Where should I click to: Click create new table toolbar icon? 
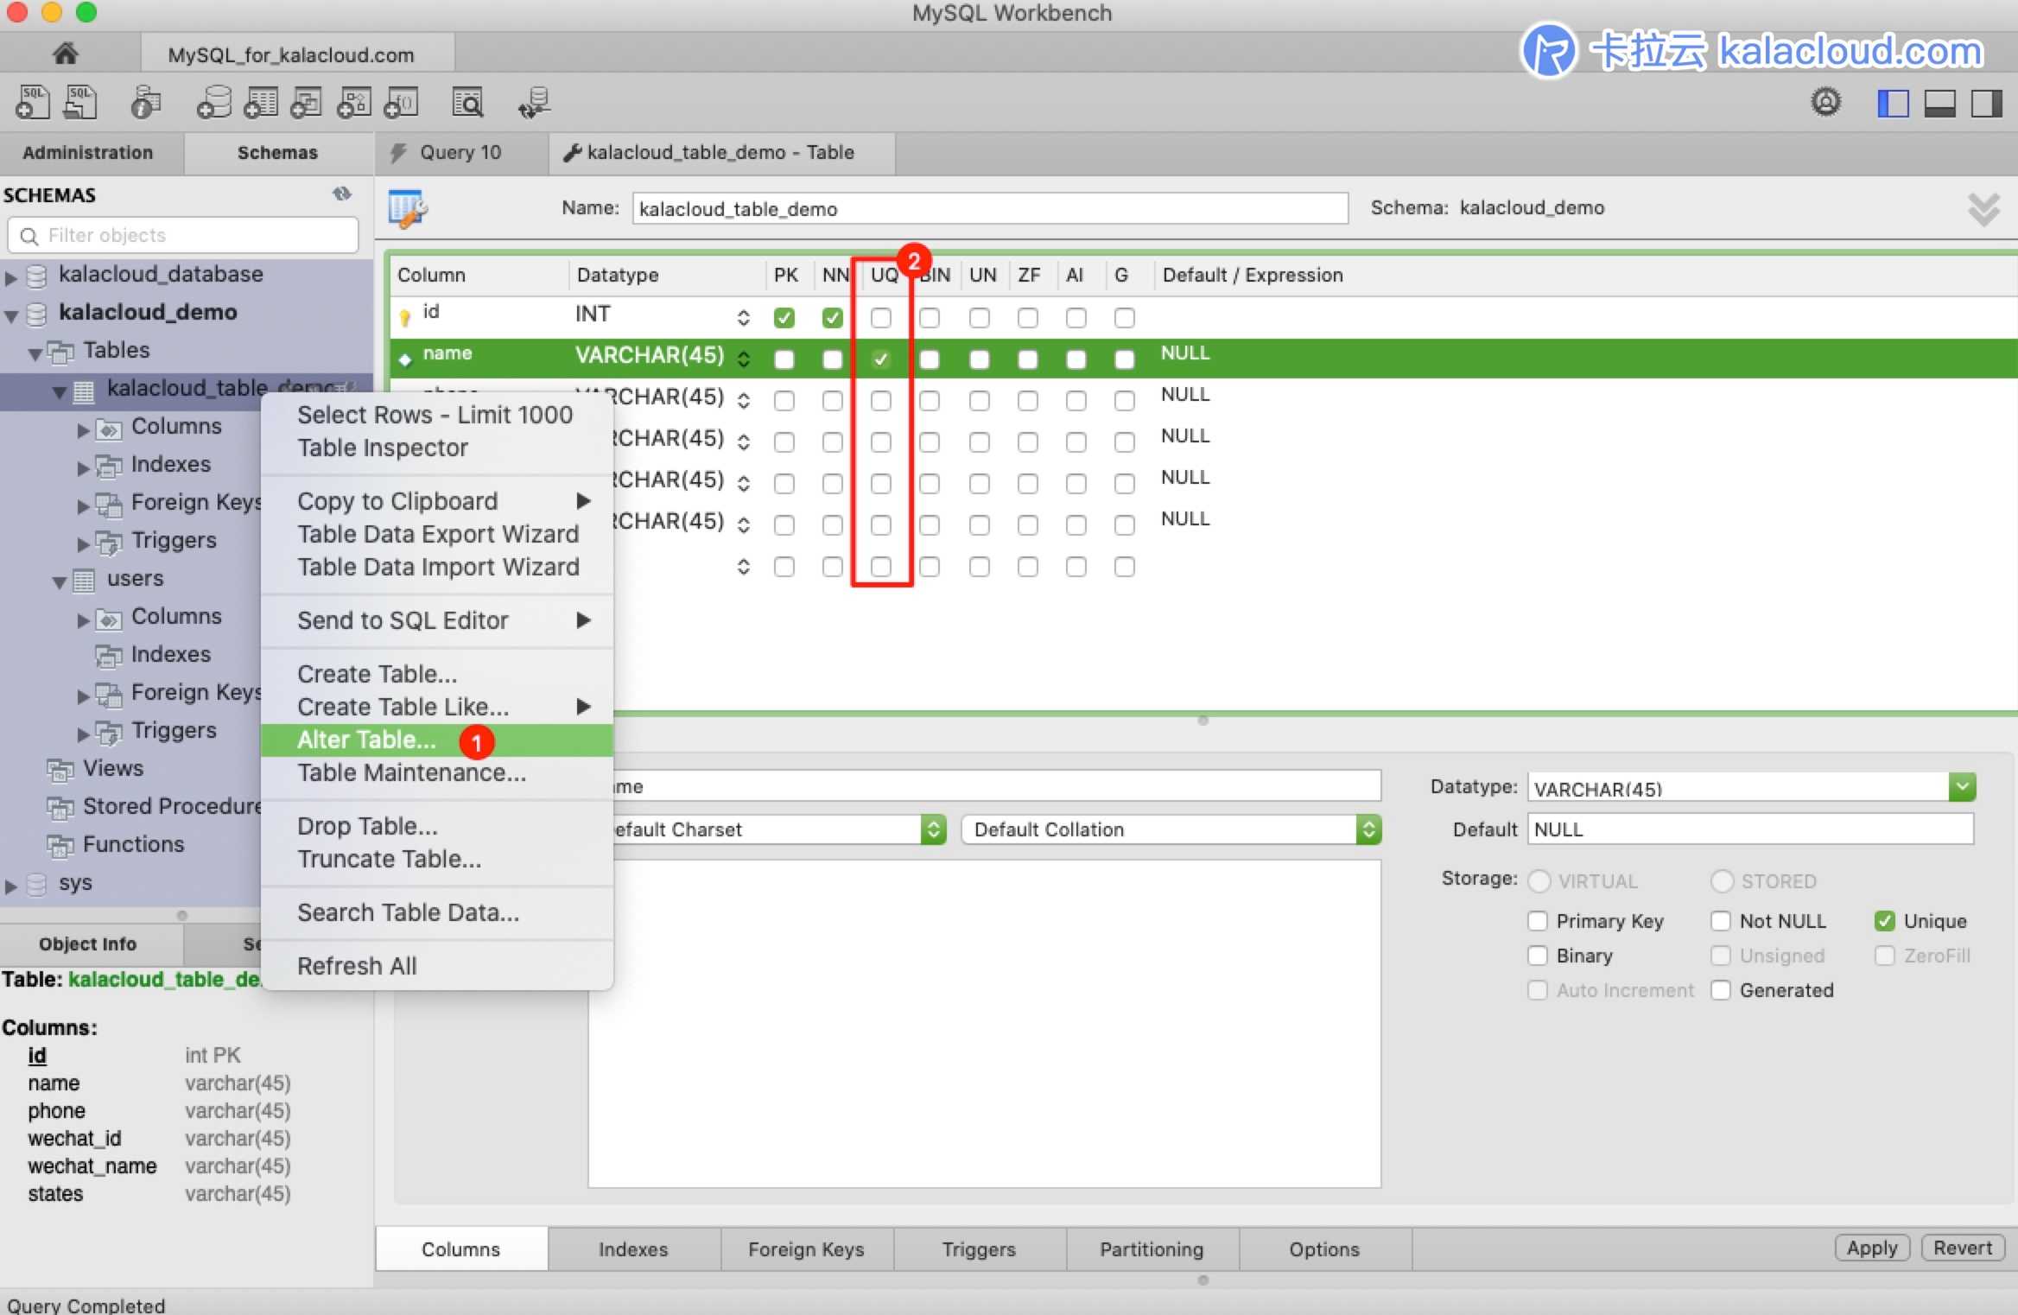point(261,103)
